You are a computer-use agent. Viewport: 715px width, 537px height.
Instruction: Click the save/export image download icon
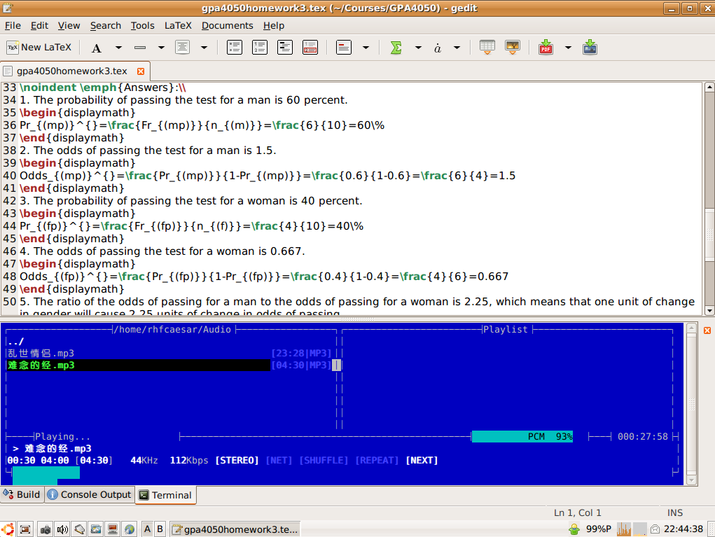coord(590,48)
